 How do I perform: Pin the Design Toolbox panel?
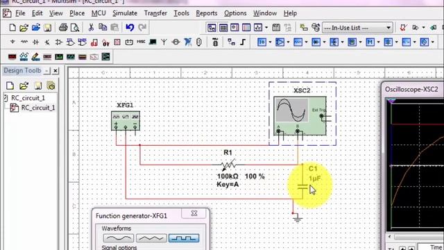pyautogui.click(x=47, y=71)
